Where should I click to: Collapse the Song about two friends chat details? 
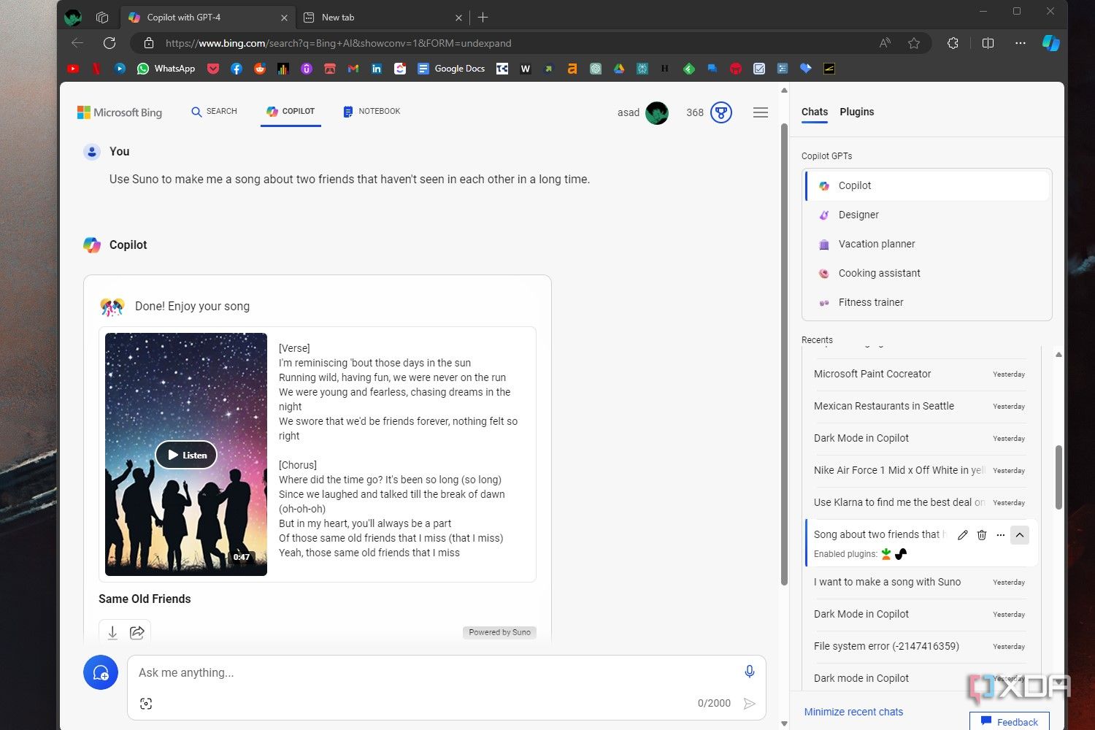tap(1020, 535)
